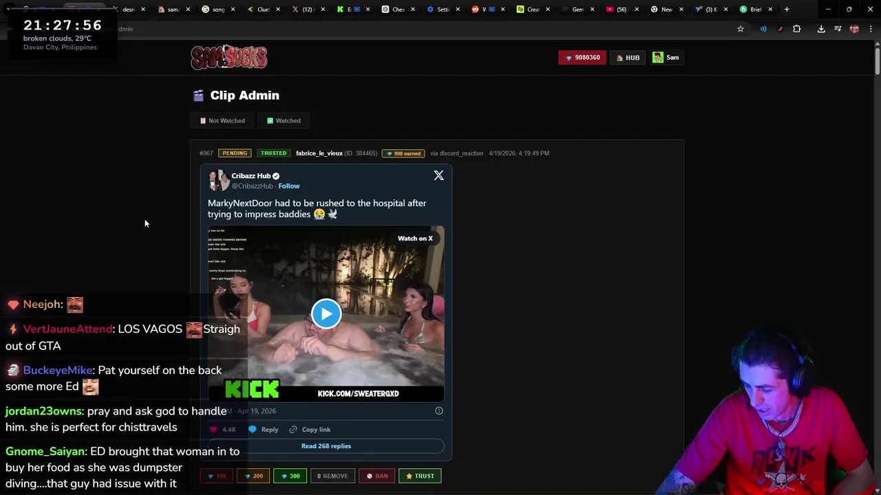Remove clip #967
The image size is (881, 495).
(x=332, y=476)
